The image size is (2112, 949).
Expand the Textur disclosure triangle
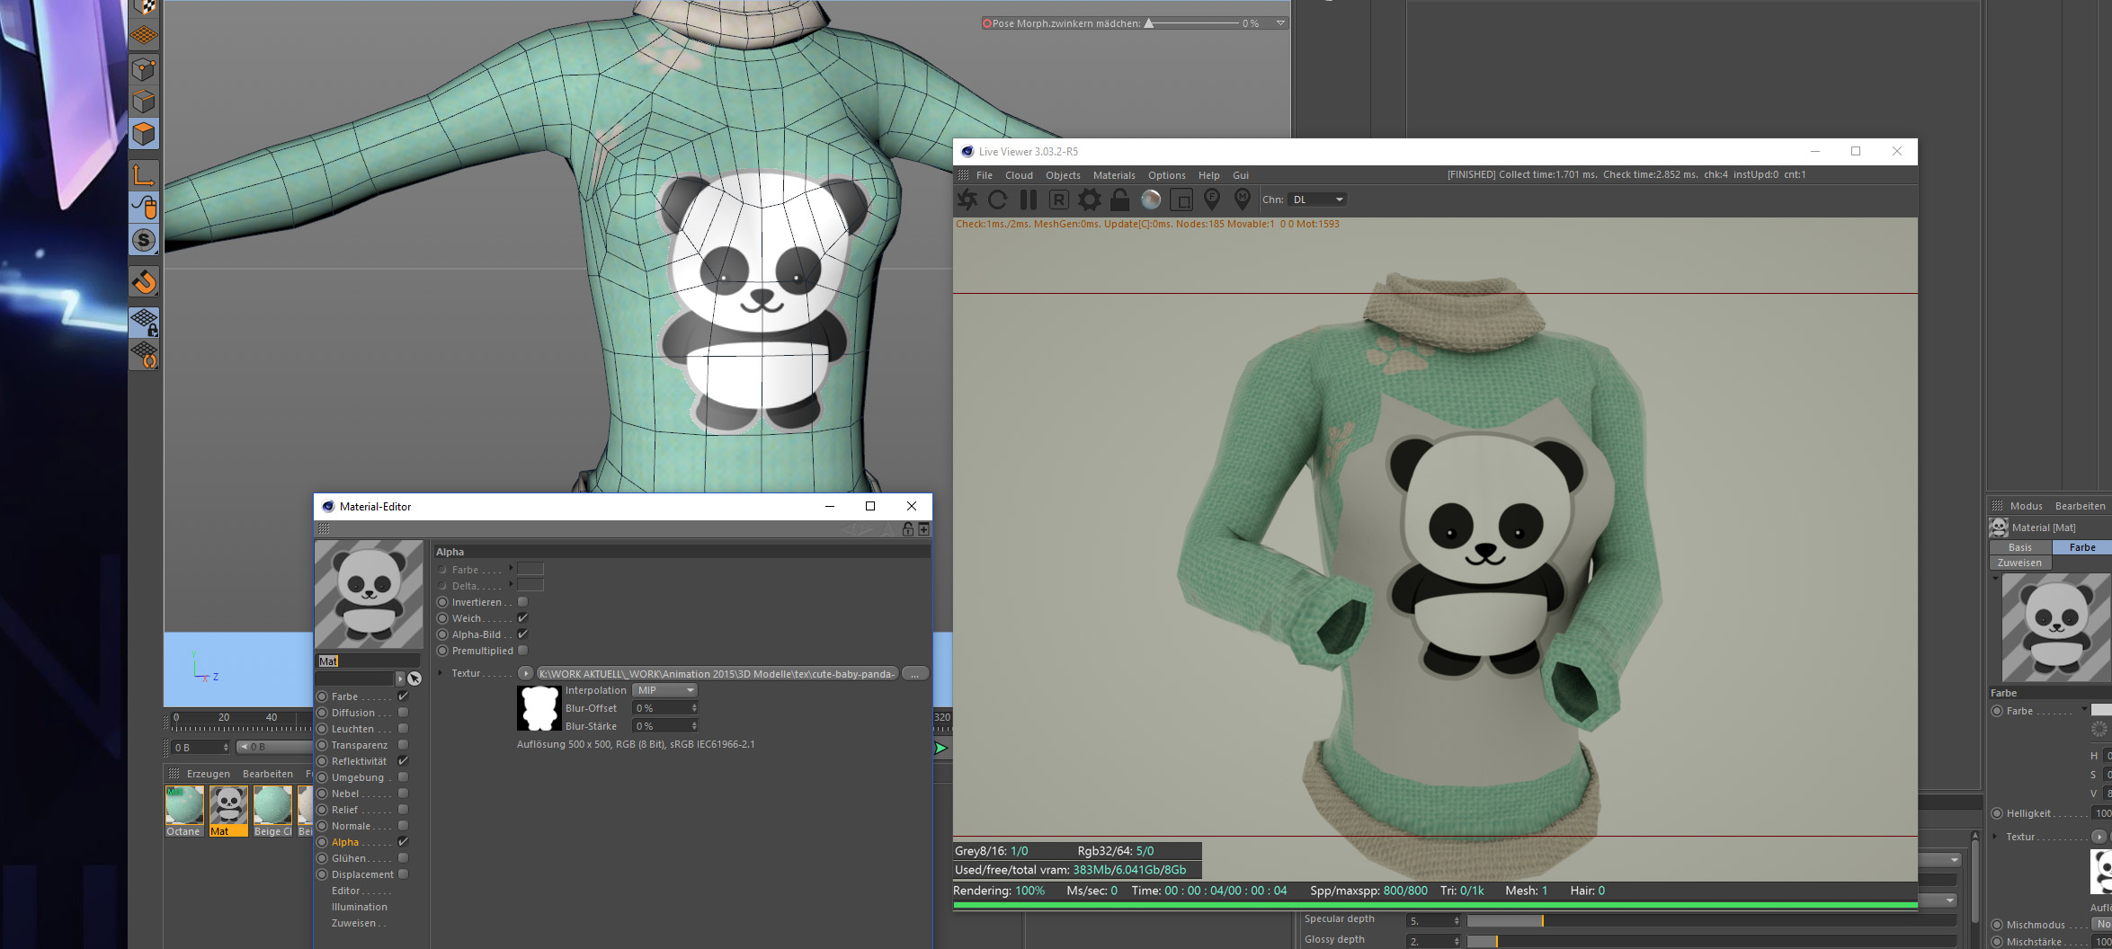point(440,673)
